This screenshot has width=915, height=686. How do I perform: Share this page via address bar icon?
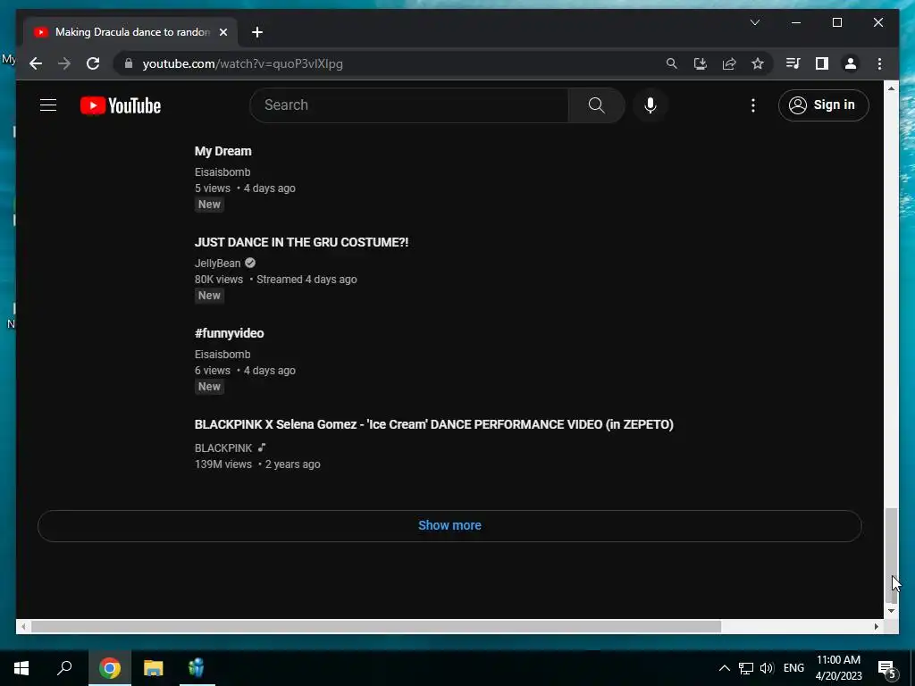pyautogui.click(x=729, y=63)
